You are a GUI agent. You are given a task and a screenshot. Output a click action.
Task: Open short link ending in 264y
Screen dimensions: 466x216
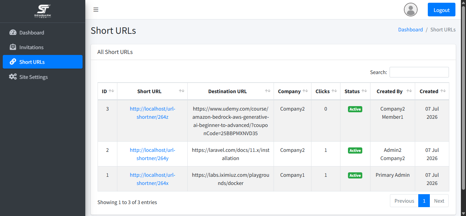click(152, 154)
